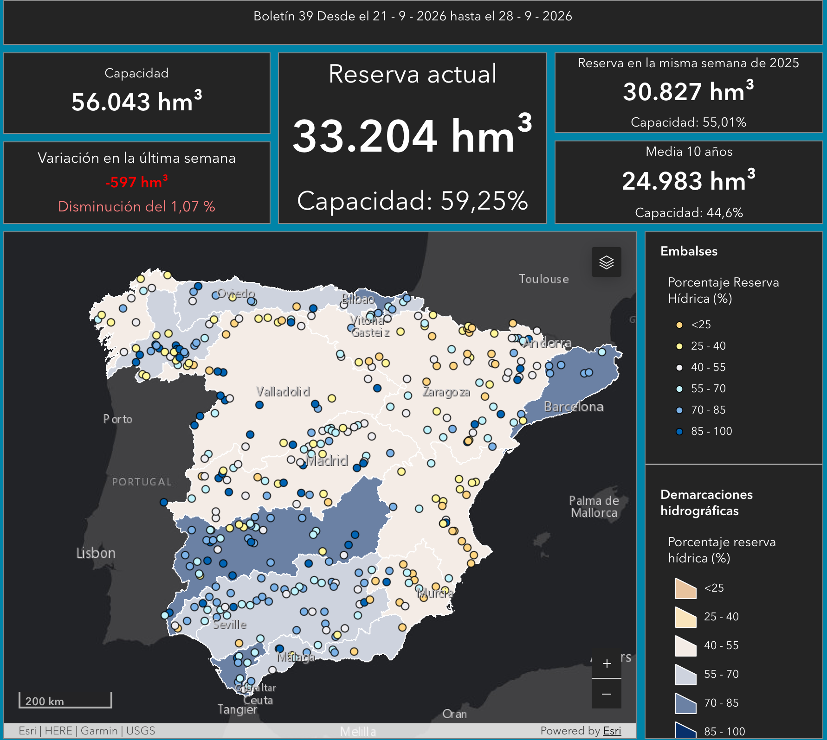This screenshot has width=827, height=740.
Task: Click the Bilbao label on the map
Action: click(x=358, y=299)
